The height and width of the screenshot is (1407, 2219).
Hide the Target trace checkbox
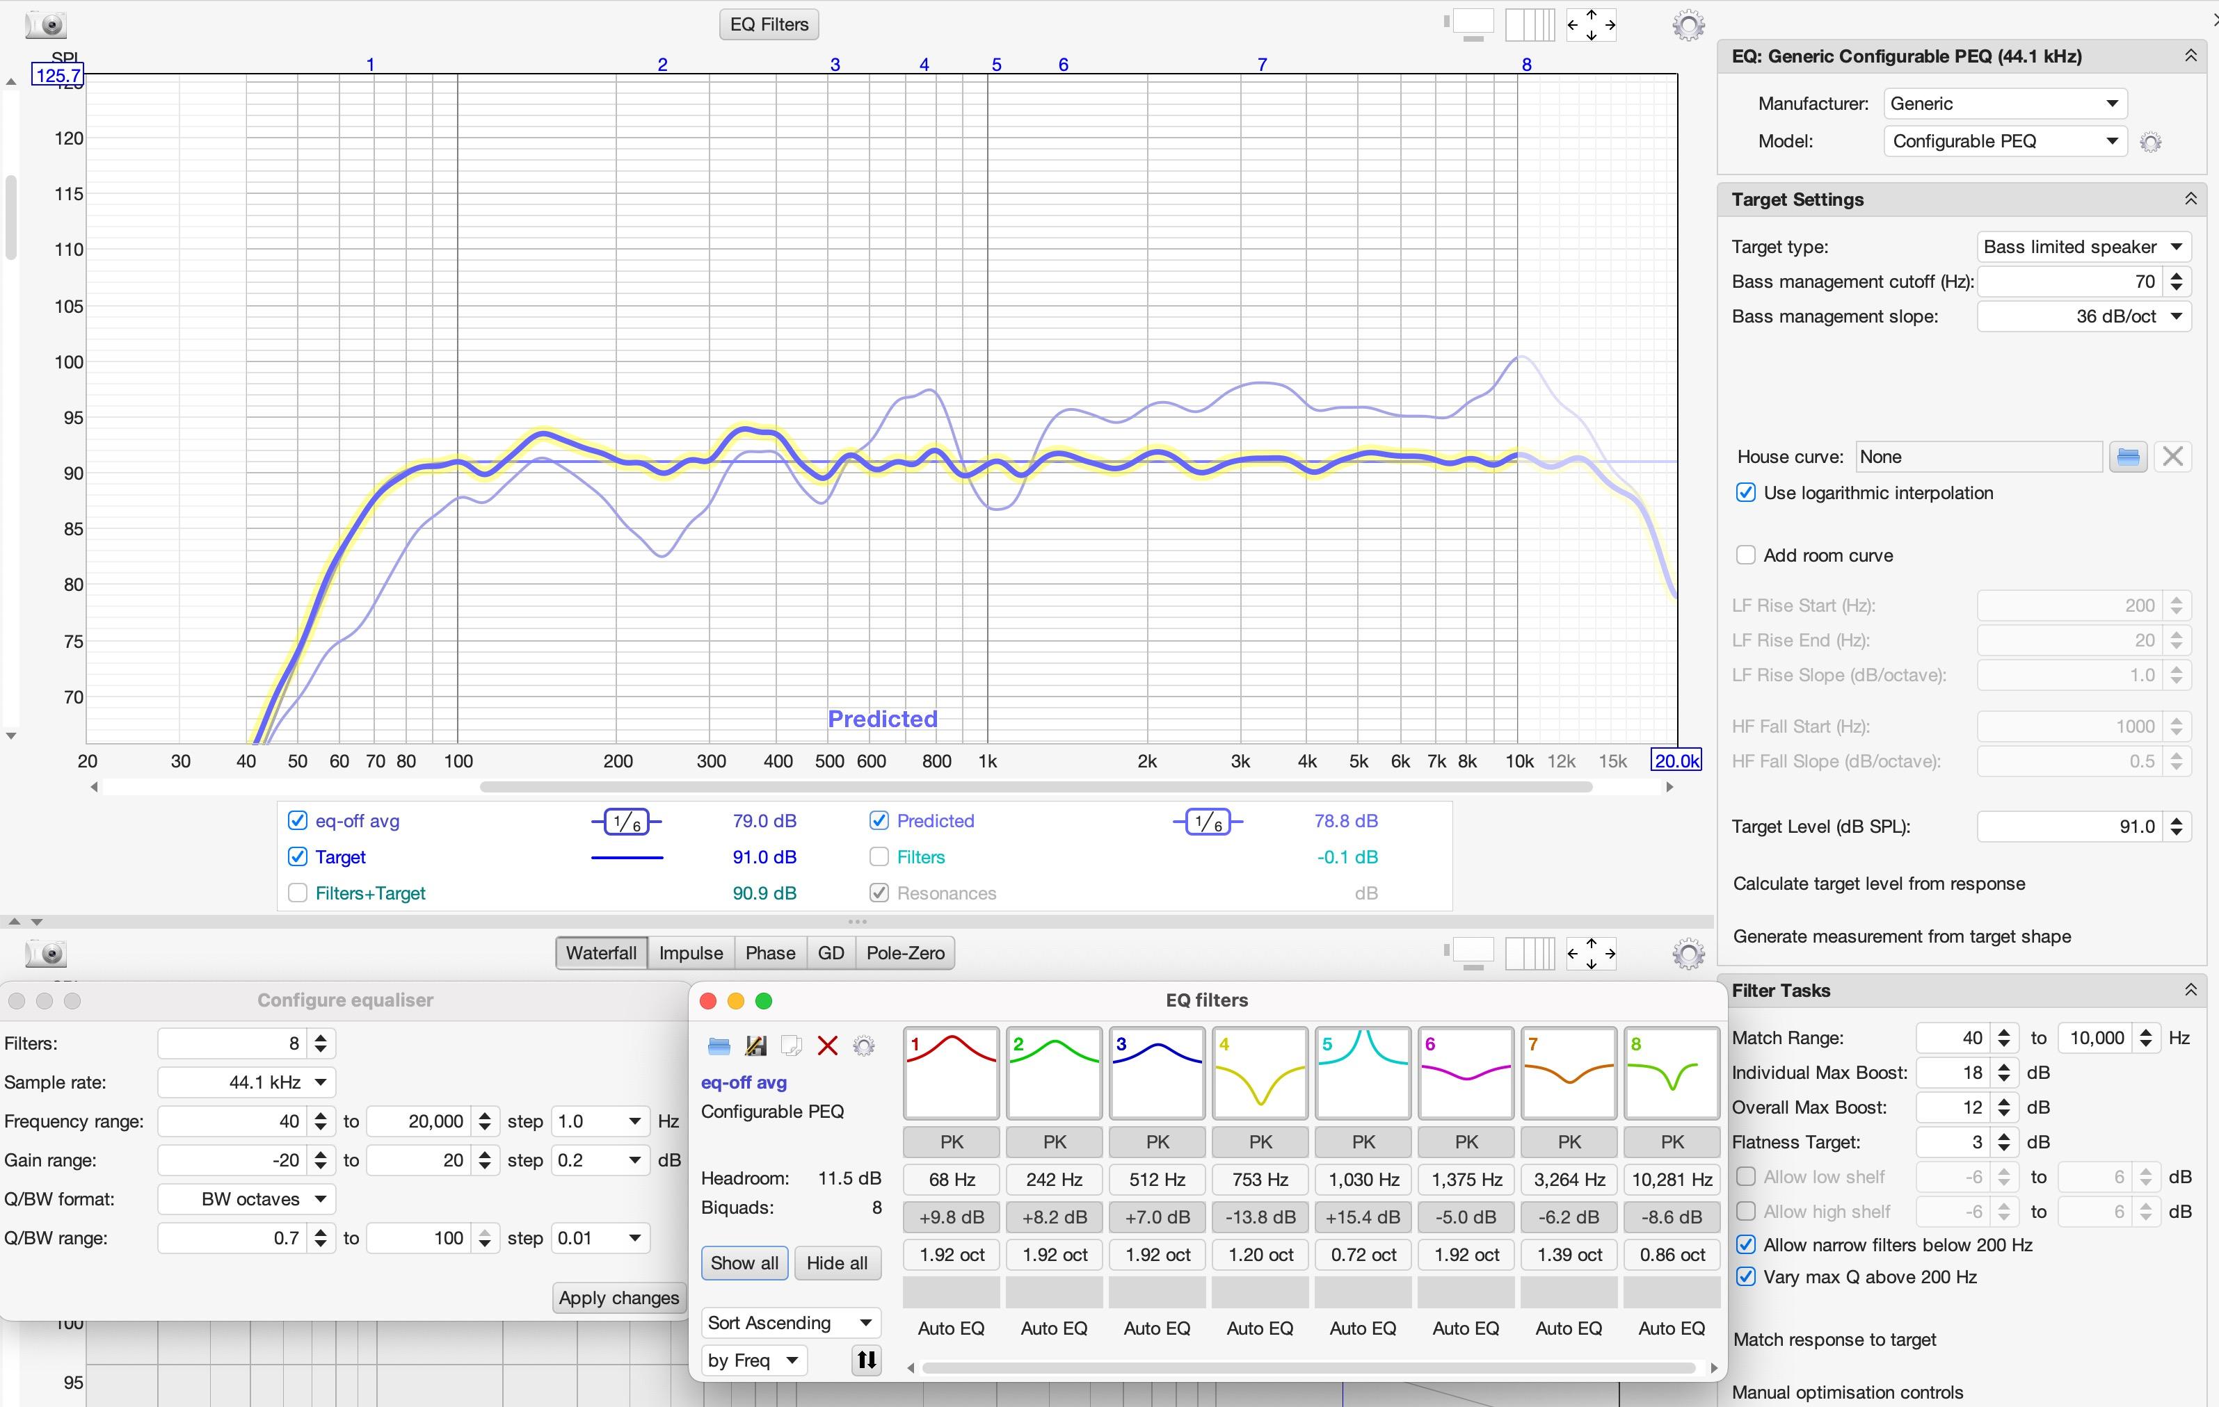click(x=297, y=856)
